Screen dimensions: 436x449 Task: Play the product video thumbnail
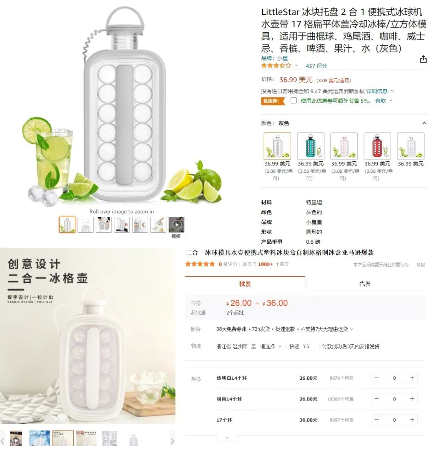coord(176,224)
